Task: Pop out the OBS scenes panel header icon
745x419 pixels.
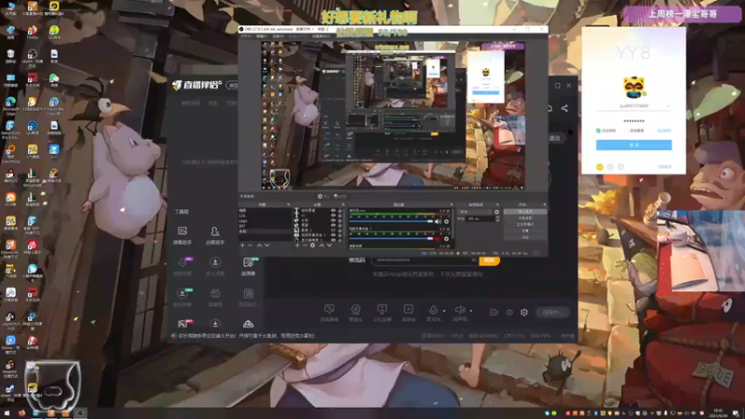Action: [x=289, y=205]
